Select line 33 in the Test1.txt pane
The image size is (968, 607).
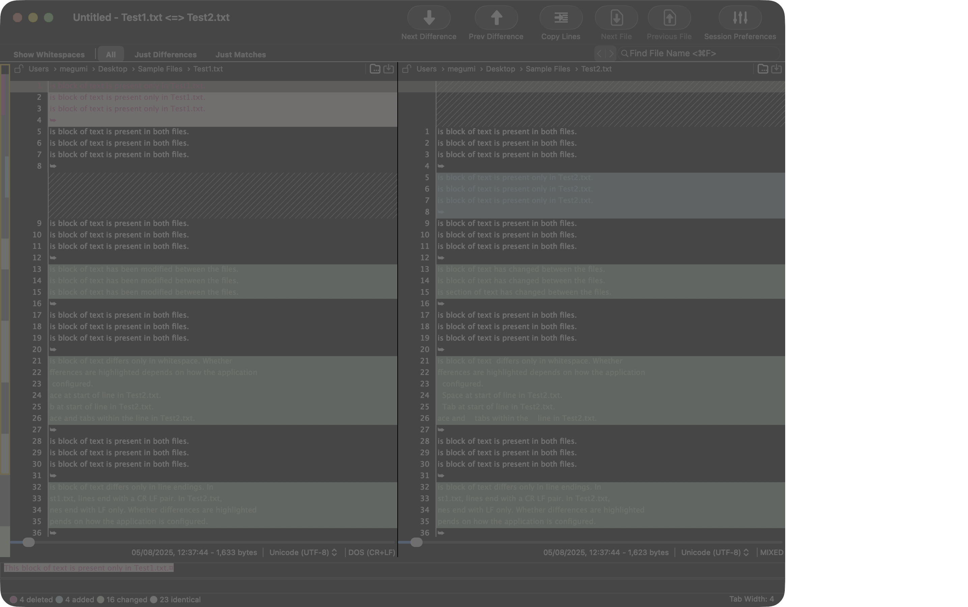(223, 498)
